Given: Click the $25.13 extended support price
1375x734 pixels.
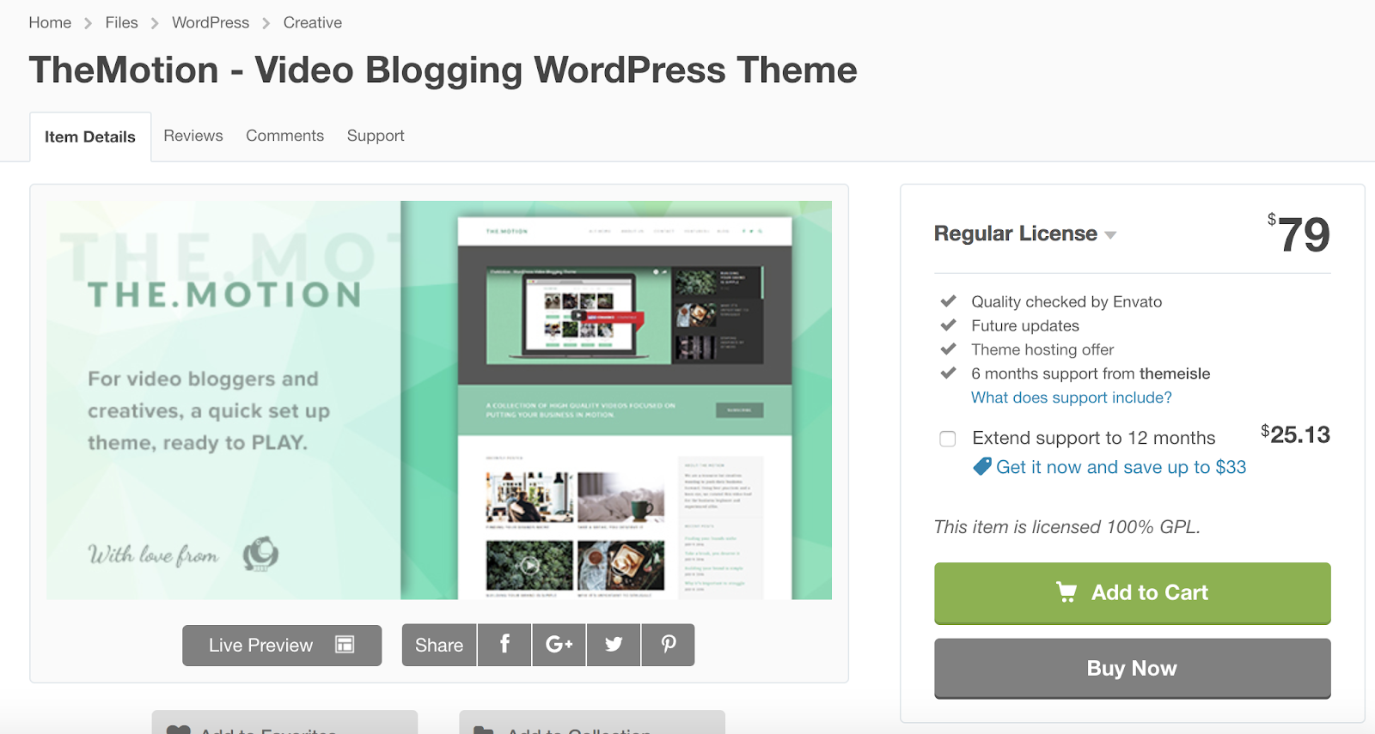Looking at the screenshot, I should click(x=1295, y=435).
